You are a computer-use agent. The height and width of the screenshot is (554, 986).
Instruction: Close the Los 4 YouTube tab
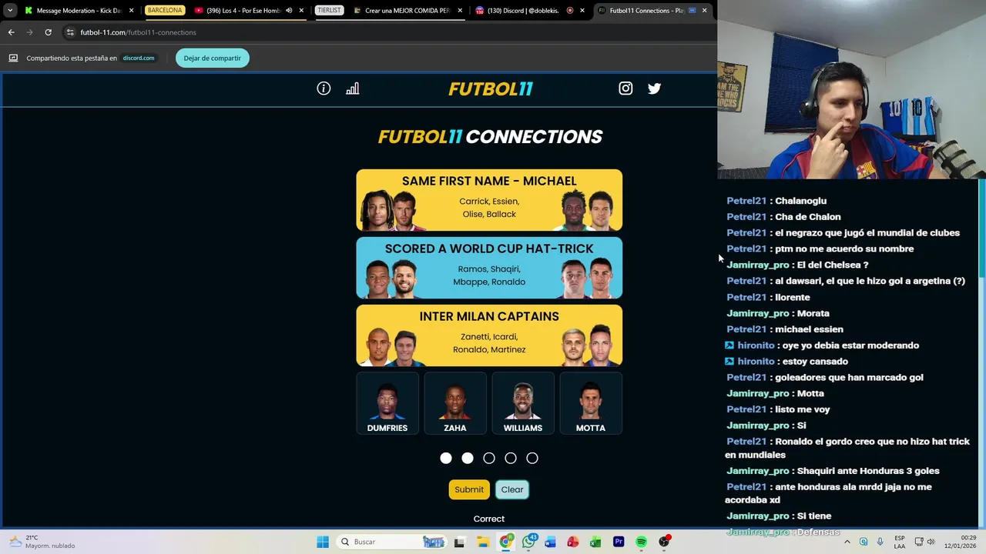[301, 11]
